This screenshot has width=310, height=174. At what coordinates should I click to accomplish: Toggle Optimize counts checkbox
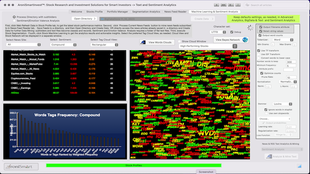[262, 73]
